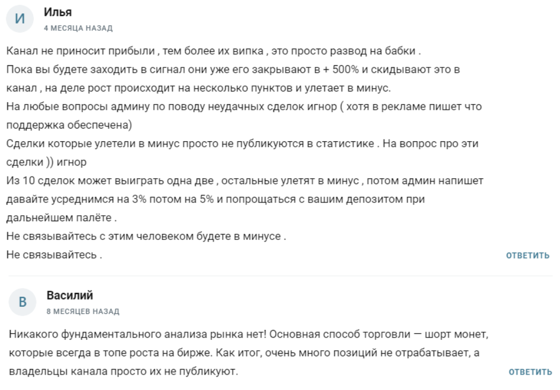Click the line starting 'владельцы канала просто'
The height and width of the screenshot is (390, 560).
(124, 371)
